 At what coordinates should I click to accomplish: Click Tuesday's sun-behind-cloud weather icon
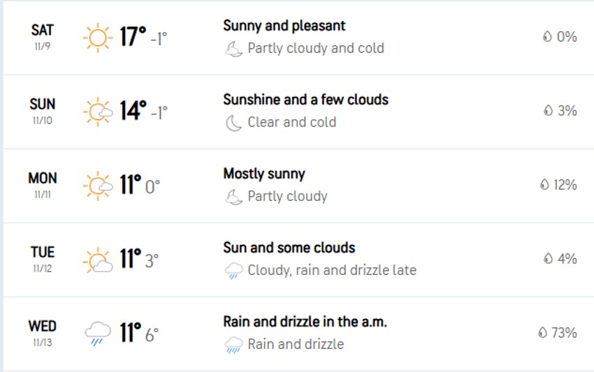98,259
